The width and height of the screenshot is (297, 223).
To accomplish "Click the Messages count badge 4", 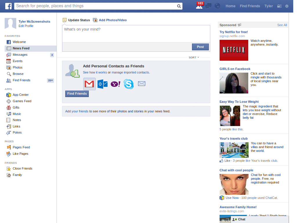I will tap(52, 55).
